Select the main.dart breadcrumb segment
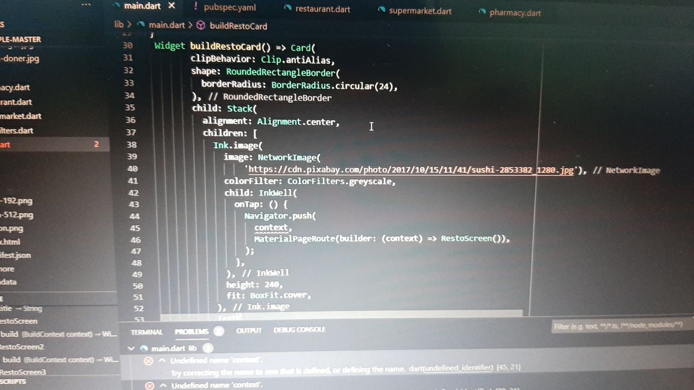The image size is (694, 390). (166, 25)
